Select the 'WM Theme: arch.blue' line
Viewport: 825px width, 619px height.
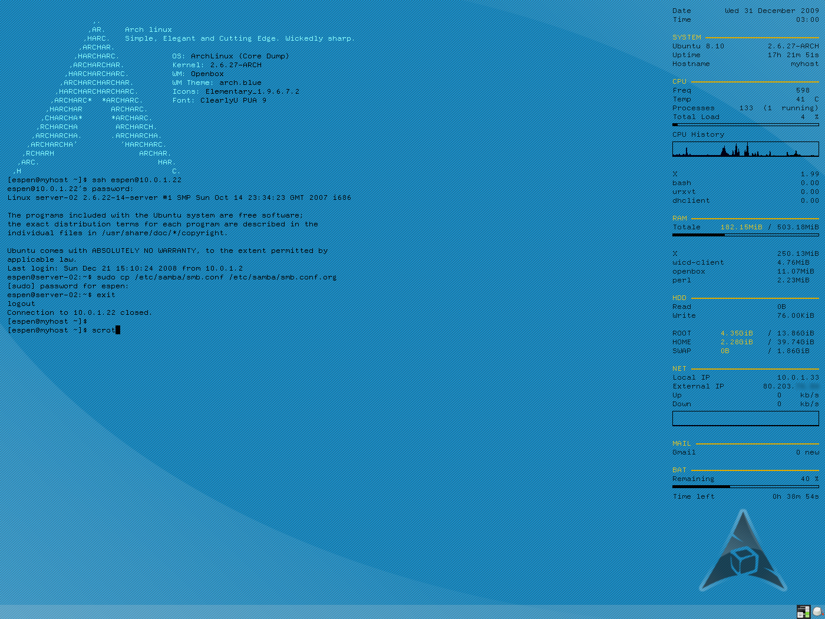click(x=217, y=83)
